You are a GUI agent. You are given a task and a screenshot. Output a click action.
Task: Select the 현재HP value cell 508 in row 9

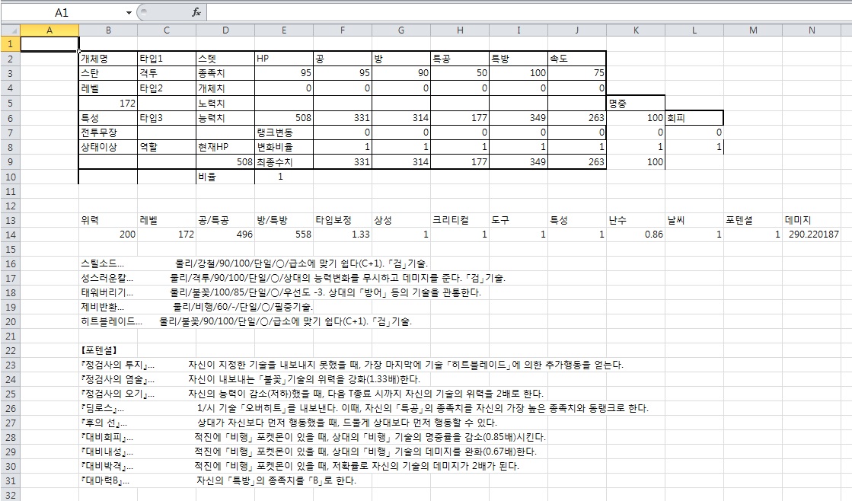pyautogui.click(x=225, y=162)
